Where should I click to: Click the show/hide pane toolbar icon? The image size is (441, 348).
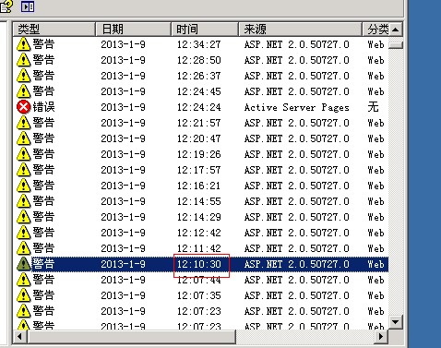click(x=28, y=6)
